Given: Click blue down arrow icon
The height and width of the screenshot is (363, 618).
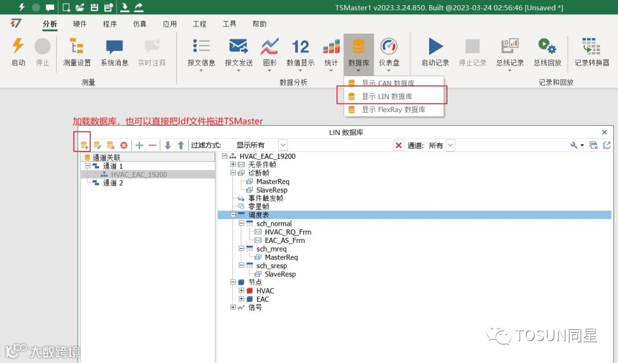Looking at the screenshot, I should click(x=168, y=145).
